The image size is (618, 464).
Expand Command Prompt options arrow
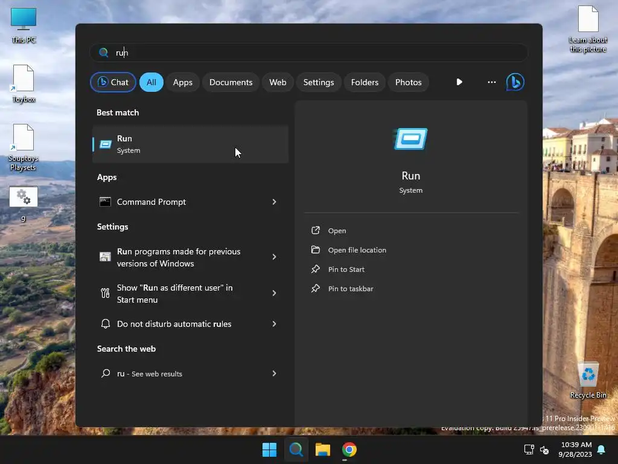275,202
